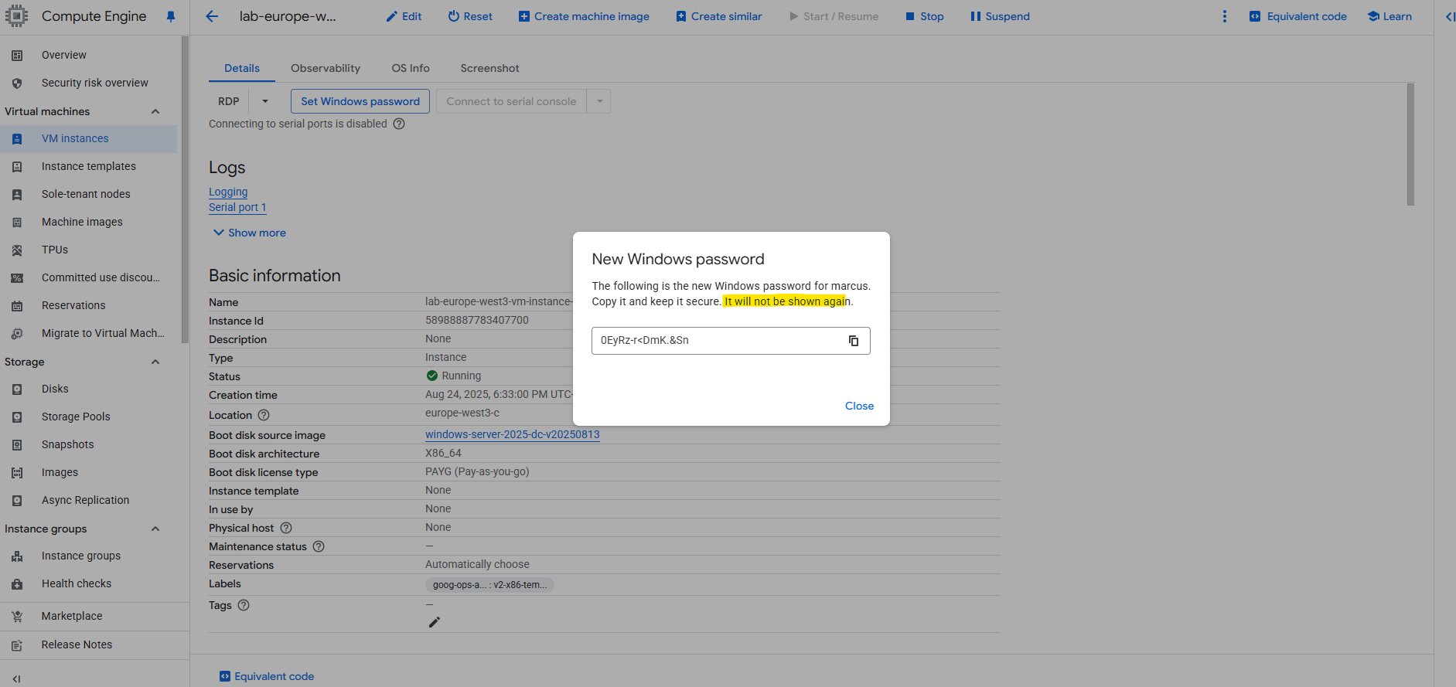
Task: Open windows-server-2025-dc-v20250813 image link
Action: click(x=513, y=434)
